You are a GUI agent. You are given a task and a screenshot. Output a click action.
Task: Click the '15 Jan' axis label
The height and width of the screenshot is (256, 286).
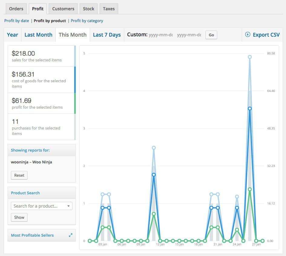coord(179,244)
